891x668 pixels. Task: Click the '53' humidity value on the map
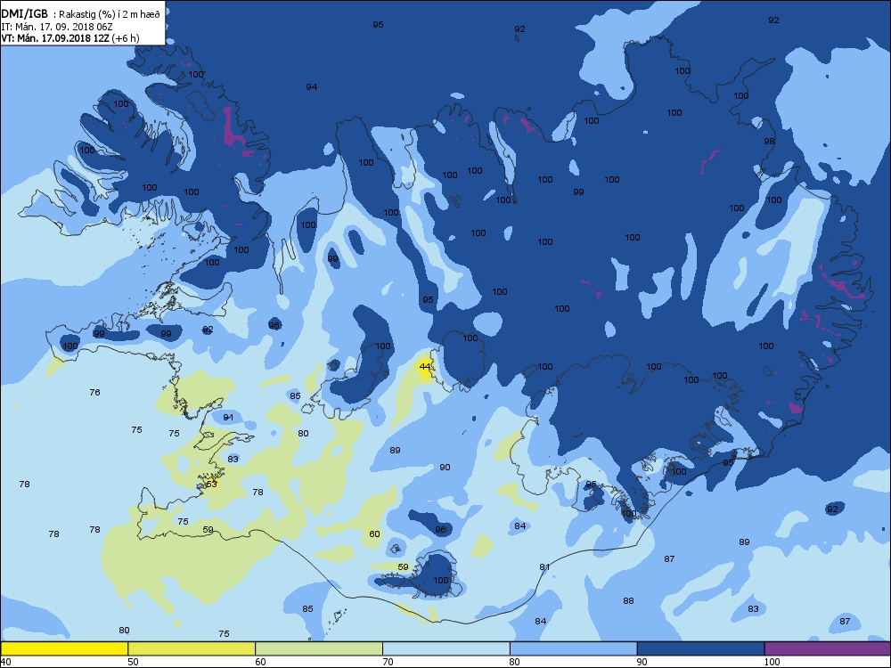tap(211, 484)
